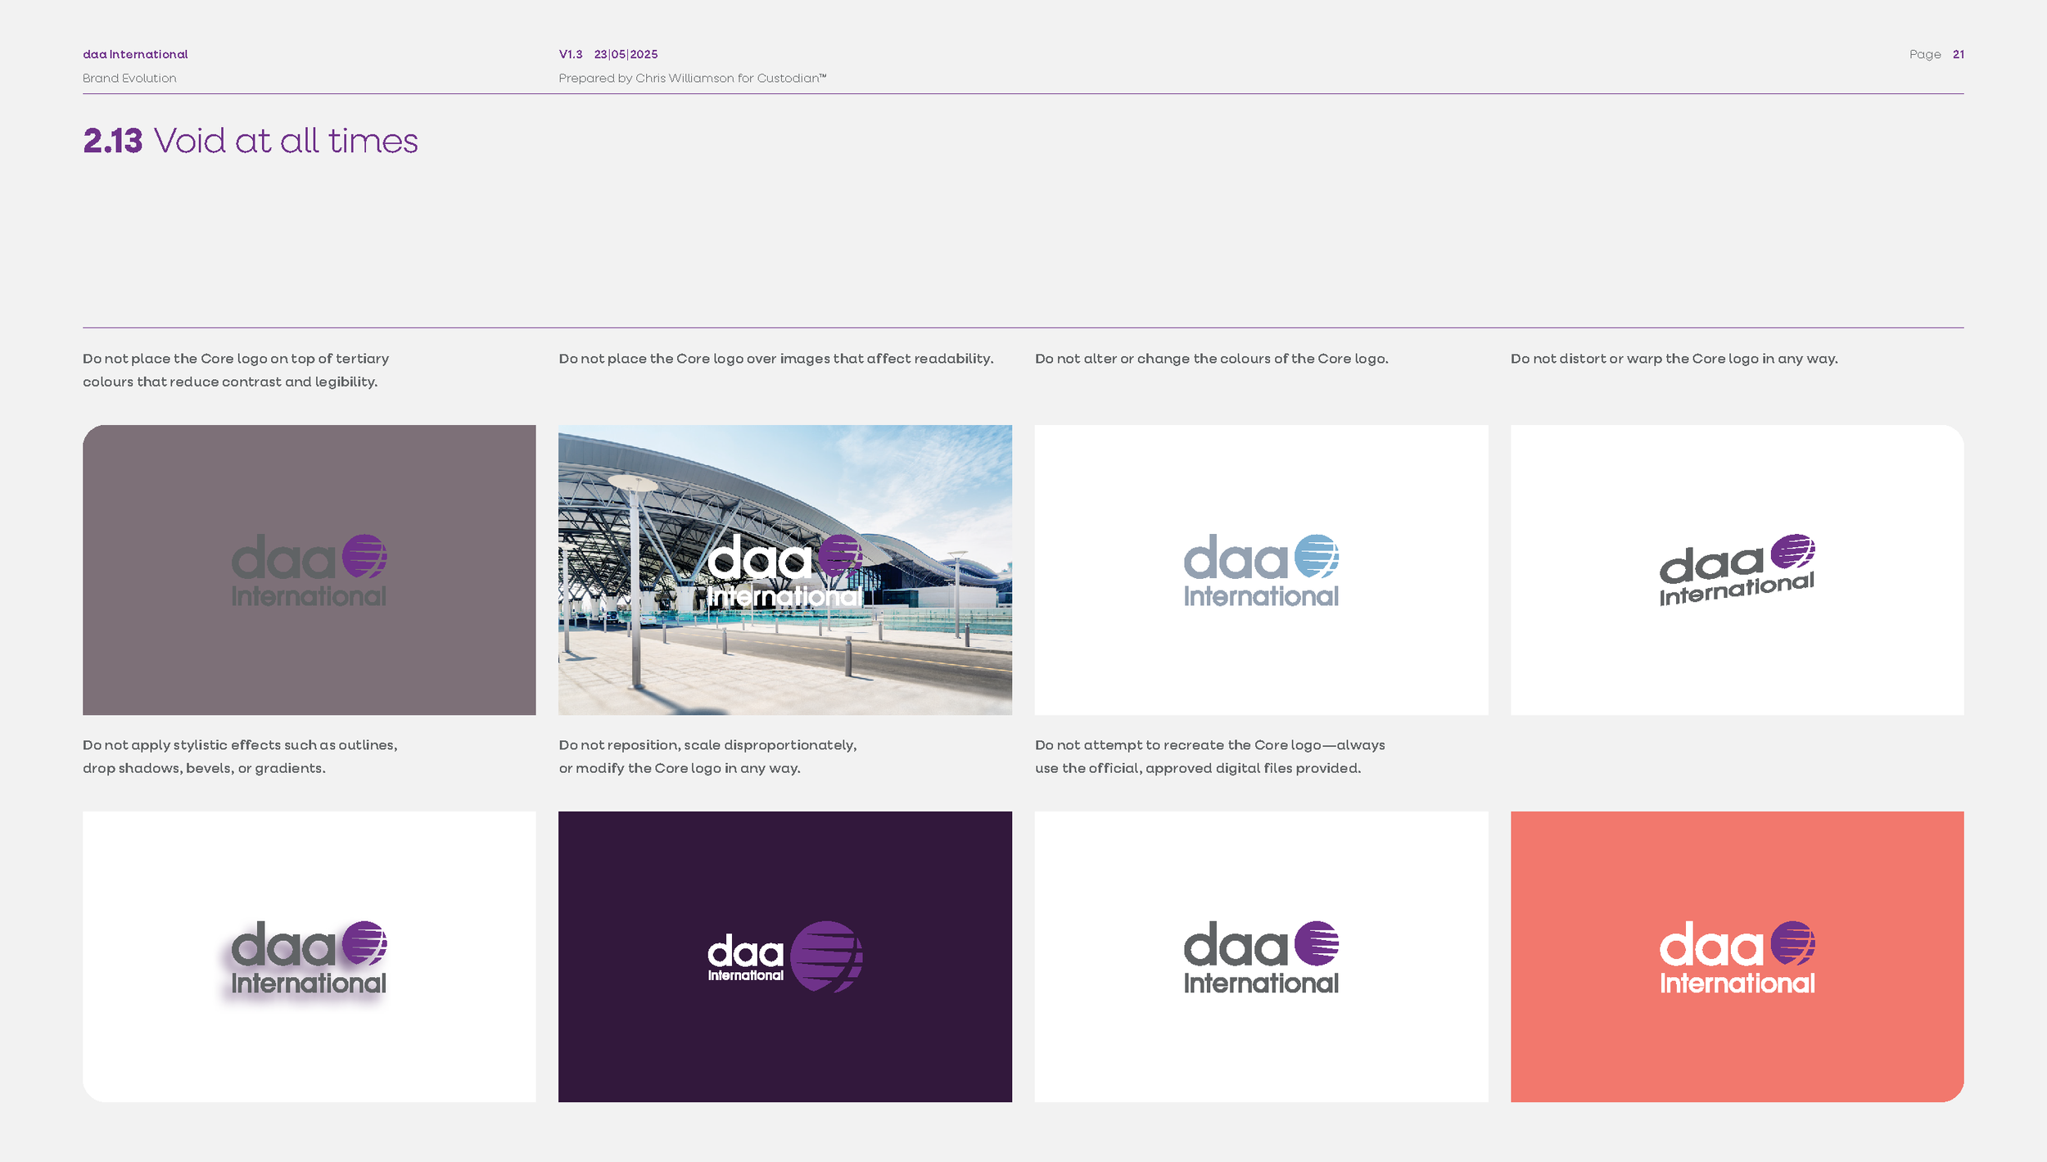This screenshot has height=1162, width=2047.
Task: Select the warped, tilted daa logo example
Action: point(1737,570)
